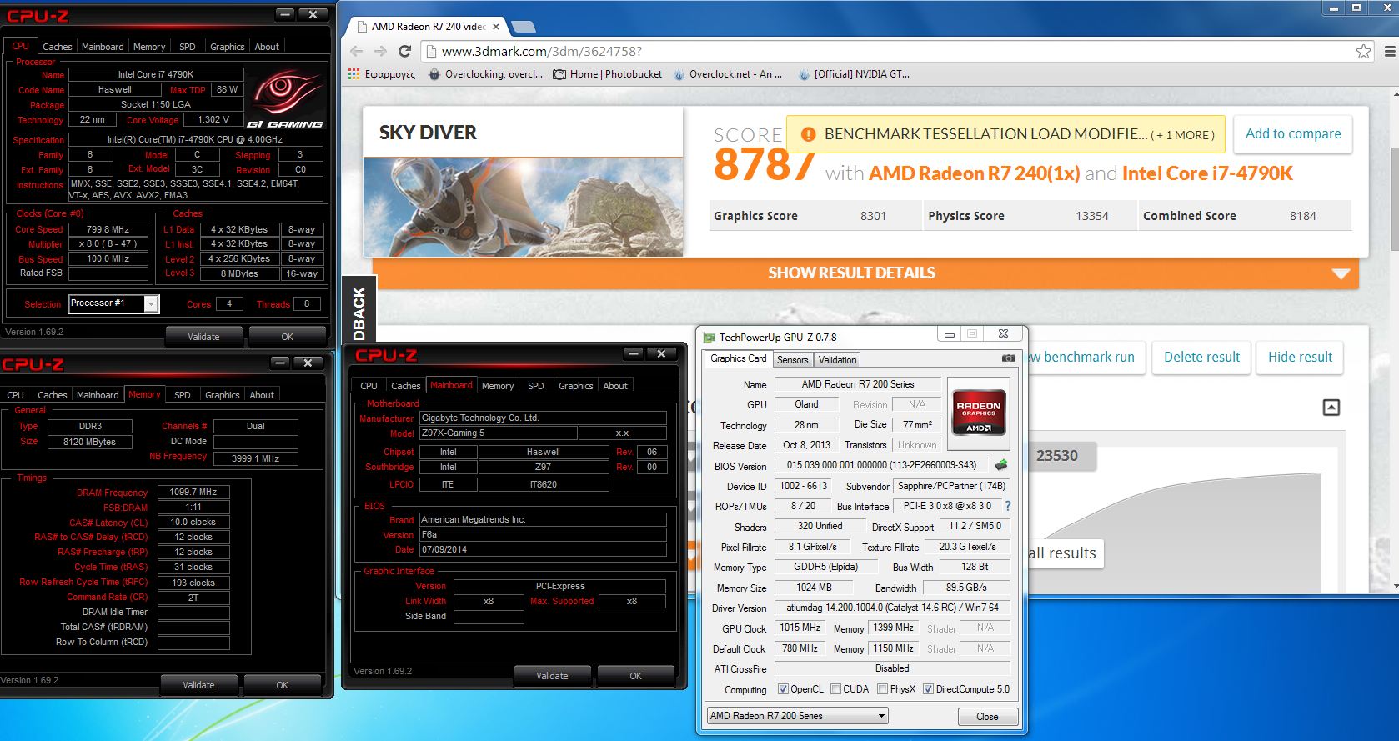Click the FEEDBACK side tab

359,308
